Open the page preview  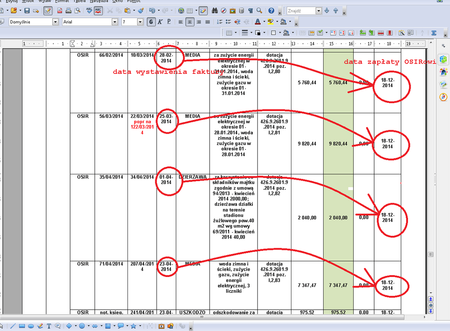click(x=77, y=10)
